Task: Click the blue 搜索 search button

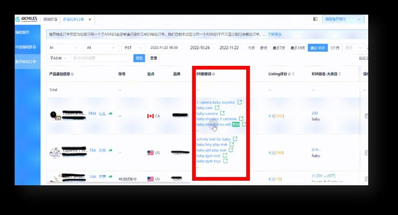Action: coord(139,58)
